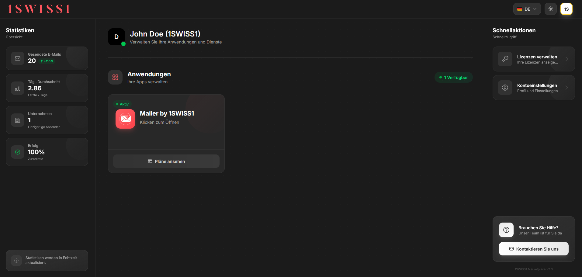This screenshot has height=277, width=582.
Task: Click the 1SWISS1 Marketplace v2.0 footer text
Action: click(534, 269)
